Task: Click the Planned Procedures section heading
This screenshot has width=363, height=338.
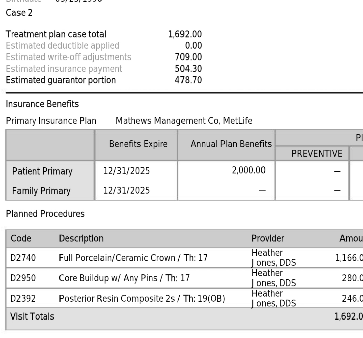Action: 45,214
